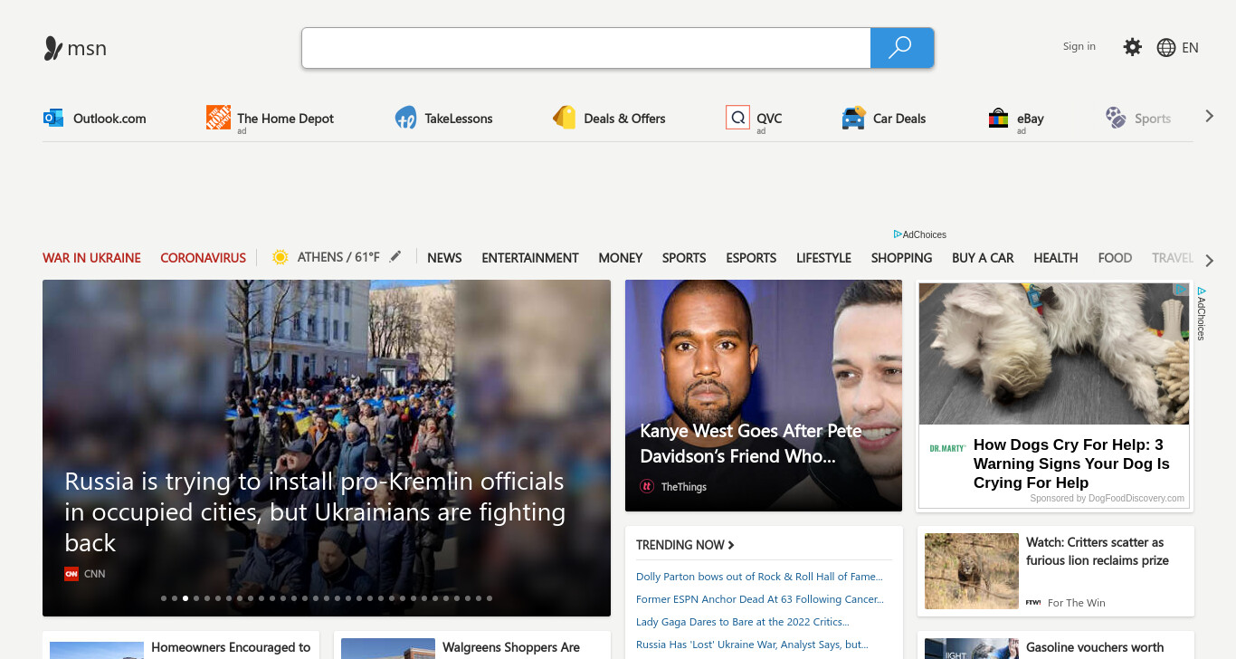Click the Sports ball icon
Image resolution: width=1236 pixels, height=659 pixels.
(x=1116, y=118)
